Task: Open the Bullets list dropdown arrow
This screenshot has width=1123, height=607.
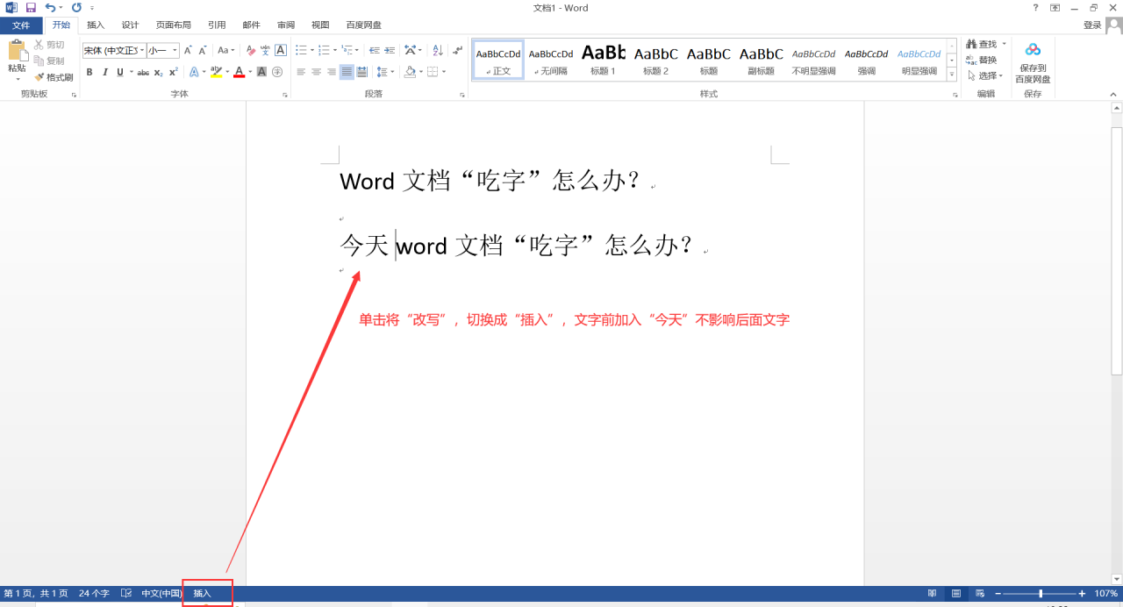Action: (311, 50)
